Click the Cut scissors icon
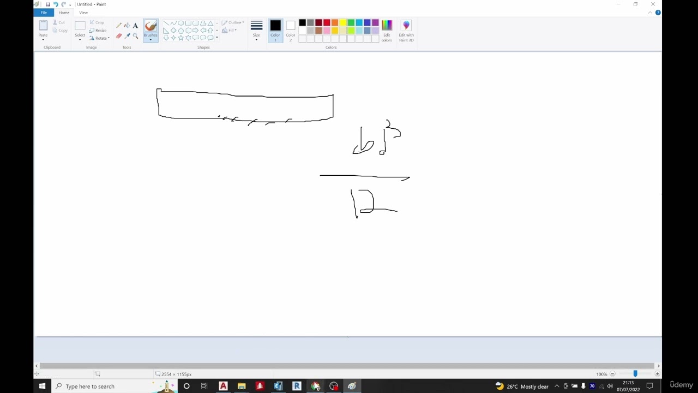Image resolution: width=698 pixels, height=393 pixels. [x=59, y=22]
